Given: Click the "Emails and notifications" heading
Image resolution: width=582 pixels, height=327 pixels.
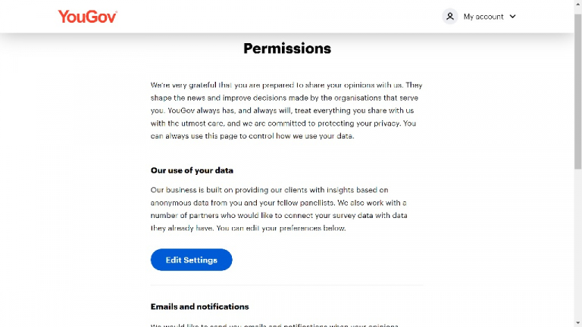Looking at the screenshot, I should tap(199, 307).
